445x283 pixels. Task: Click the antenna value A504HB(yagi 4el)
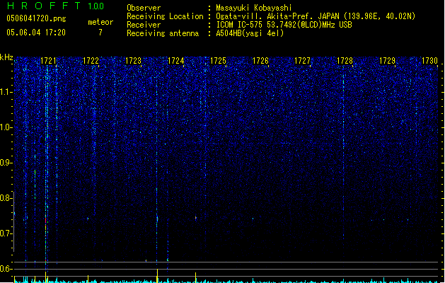(x=250, y=33)
